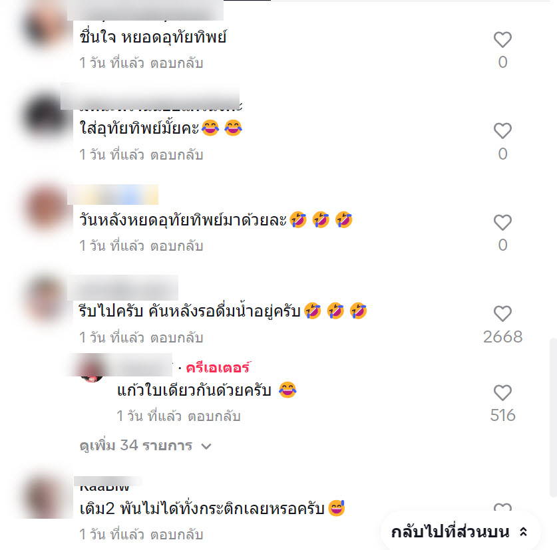
Task: Click the double-chevron up arrow icon
Action: click(523, 532)
